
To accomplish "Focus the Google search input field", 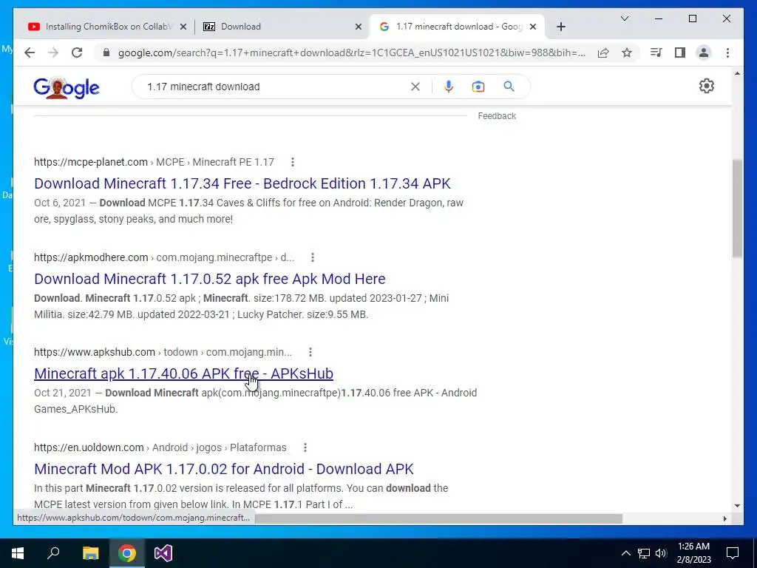I will click(x=275, y=87).
